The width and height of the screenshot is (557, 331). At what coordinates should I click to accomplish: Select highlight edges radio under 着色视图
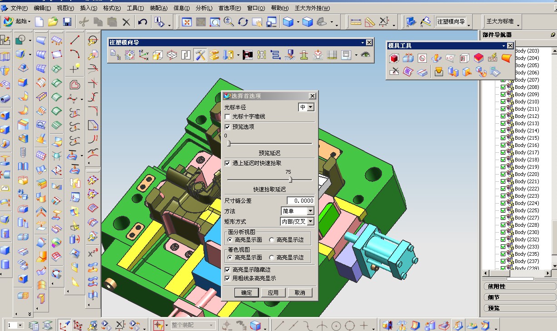coord(272,258)
